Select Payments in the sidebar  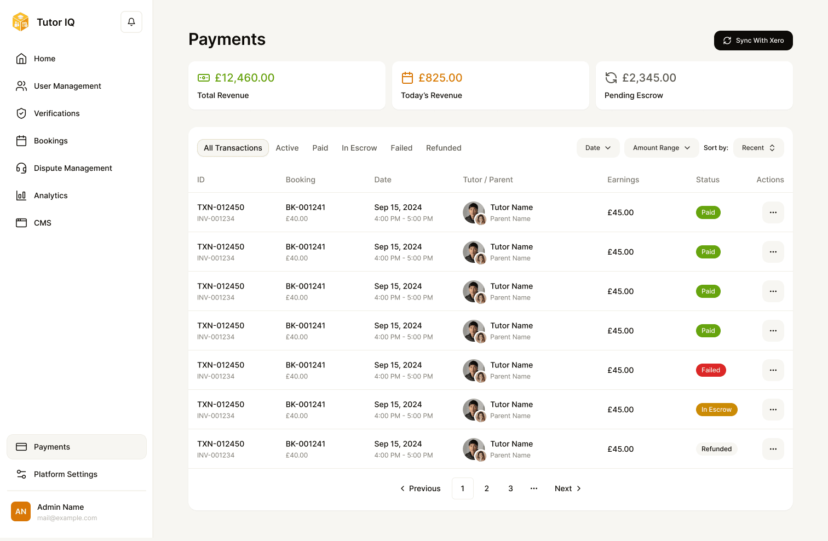(x=77, y=447)
